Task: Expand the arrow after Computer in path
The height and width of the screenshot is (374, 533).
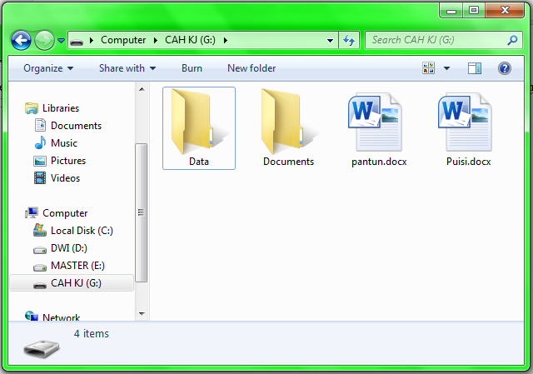Action: 156,41
